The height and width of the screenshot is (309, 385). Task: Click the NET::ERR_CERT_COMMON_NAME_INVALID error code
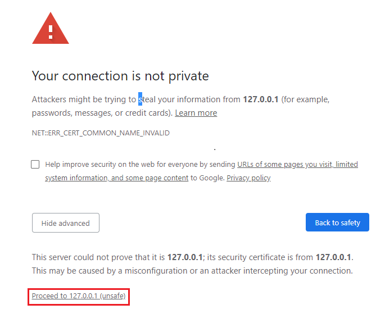coord(101,133)
